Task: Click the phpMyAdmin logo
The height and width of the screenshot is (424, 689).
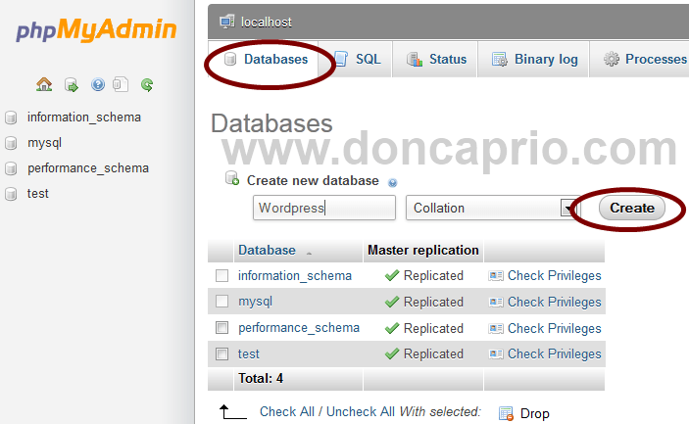Action: click(x=96, y=29)
